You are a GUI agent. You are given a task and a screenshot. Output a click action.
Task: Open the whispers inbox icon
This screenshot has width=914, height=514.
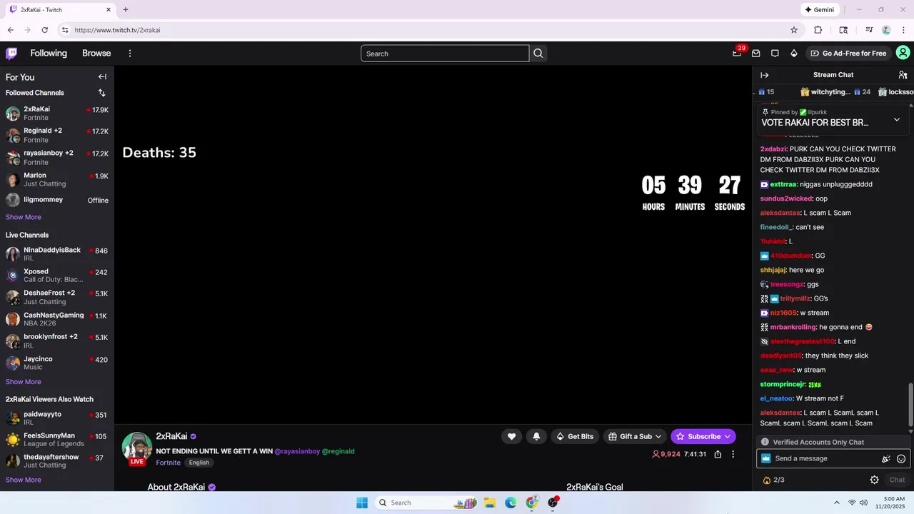point(755,54)
